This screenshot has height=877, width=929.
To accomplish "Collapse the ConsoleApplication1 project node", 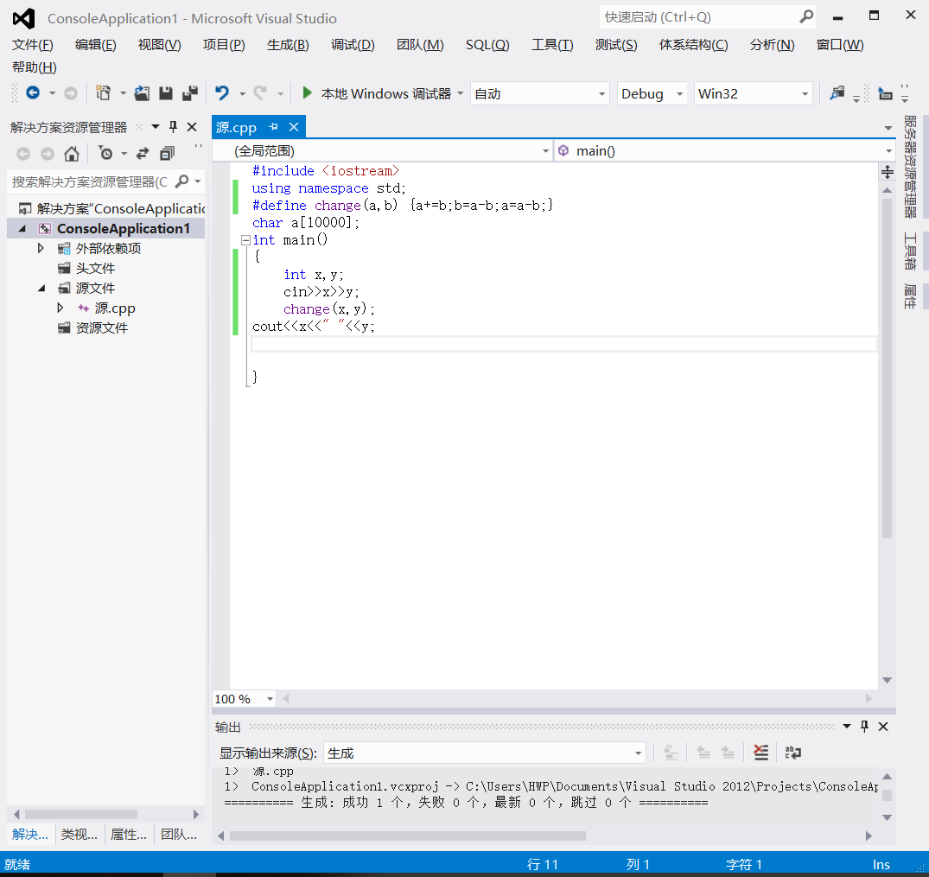I will [22, 228].
